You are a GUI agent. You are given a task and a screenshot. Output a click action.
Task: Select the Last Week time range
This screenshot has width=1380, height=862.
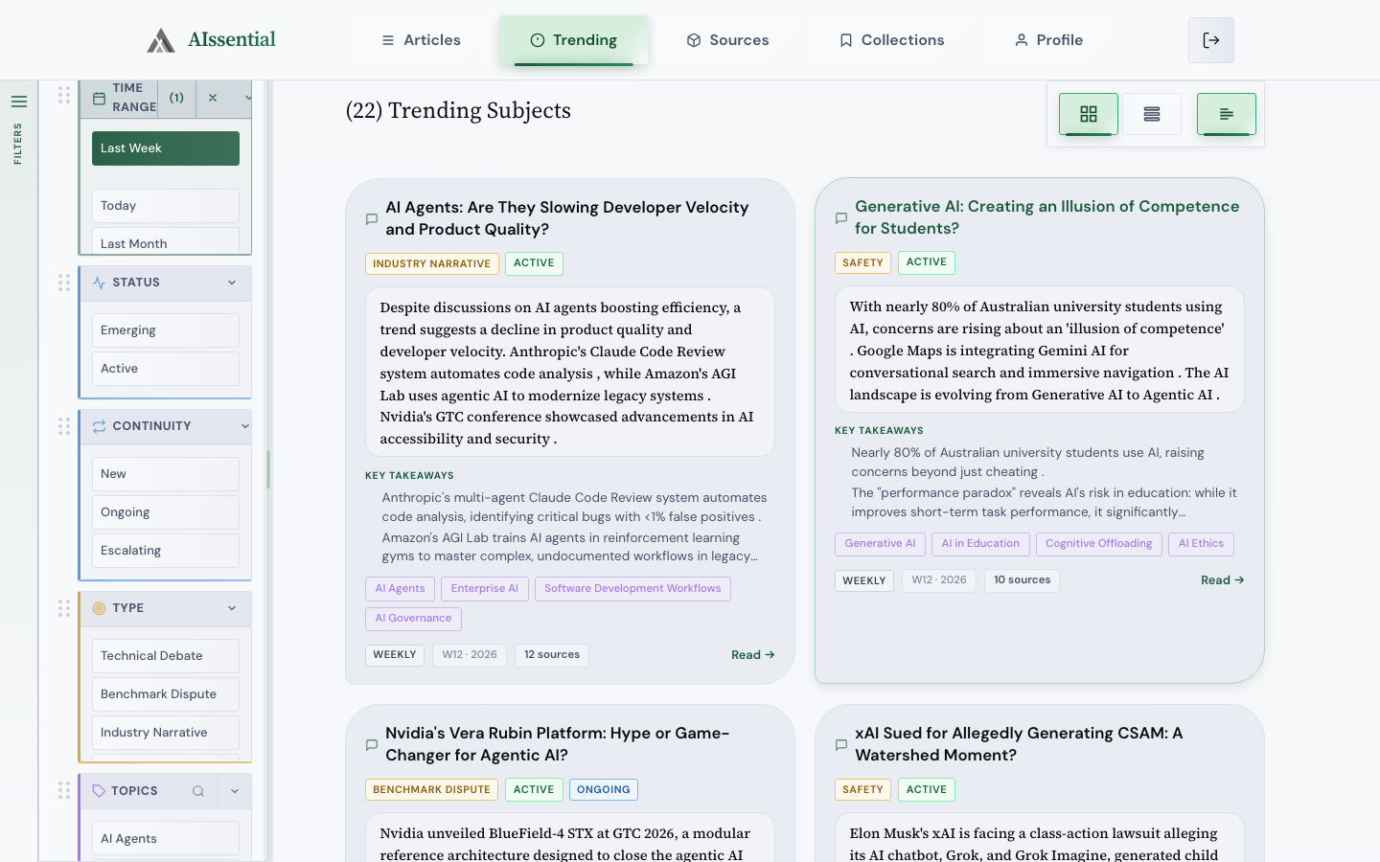click(x=166, y=148)
